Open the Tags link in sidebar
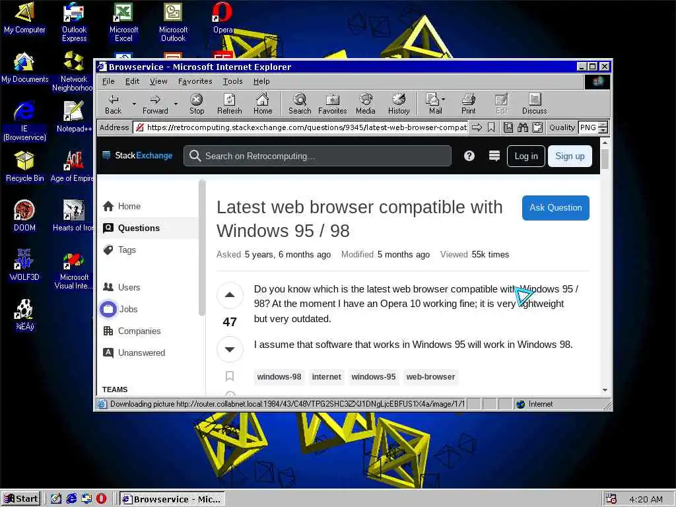Image resolution: width=676 pixels, height=507 pixels. 127,250
